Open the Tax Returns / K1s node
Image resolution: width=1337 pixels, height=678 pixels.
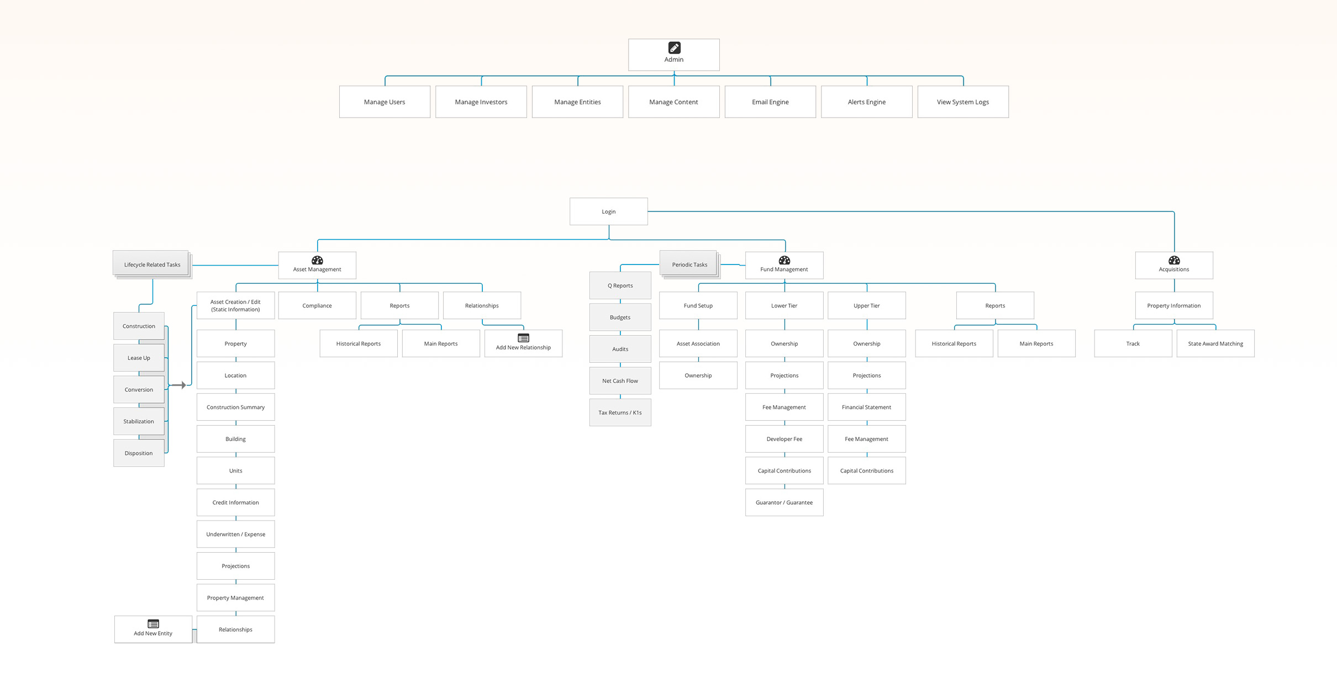[x=620, y=412]
